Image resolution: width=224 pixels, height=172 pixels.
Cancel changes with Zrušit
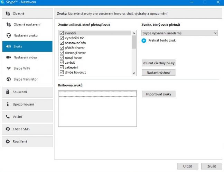[212, 166]
